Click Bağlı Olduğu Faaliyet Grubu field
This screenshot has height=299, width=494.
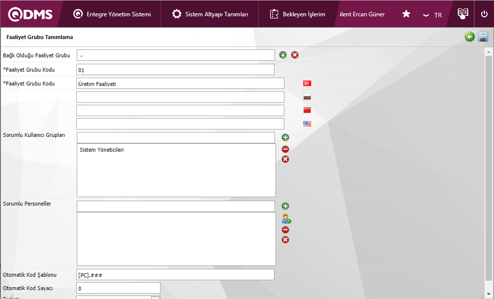click(176, 55)
